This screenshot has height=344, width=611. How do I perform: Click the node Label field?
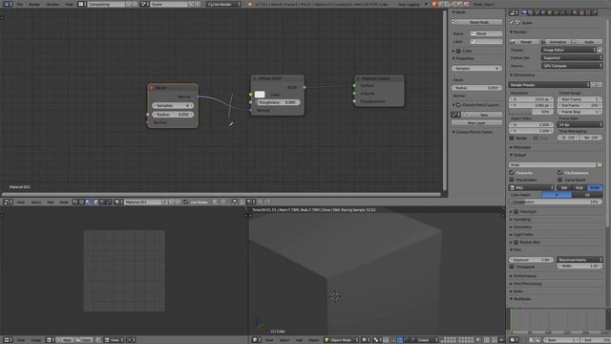coord(486,41)
